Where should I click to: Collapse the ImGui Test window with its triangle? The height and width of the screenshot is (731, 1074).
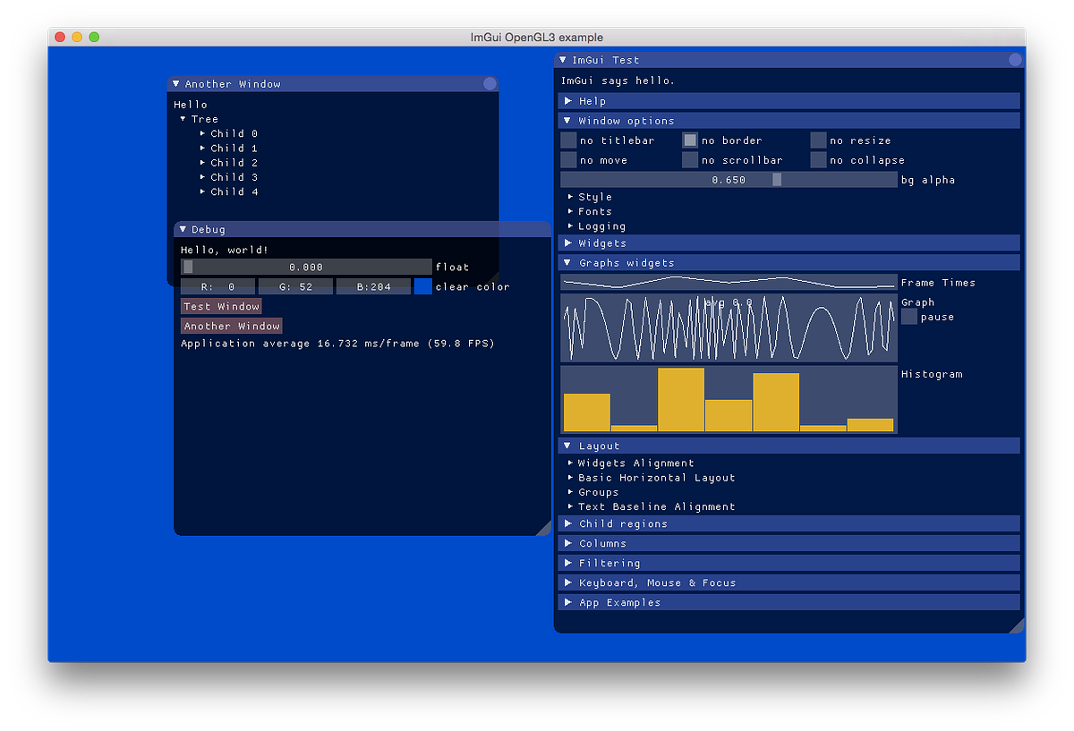click(567, 59)
